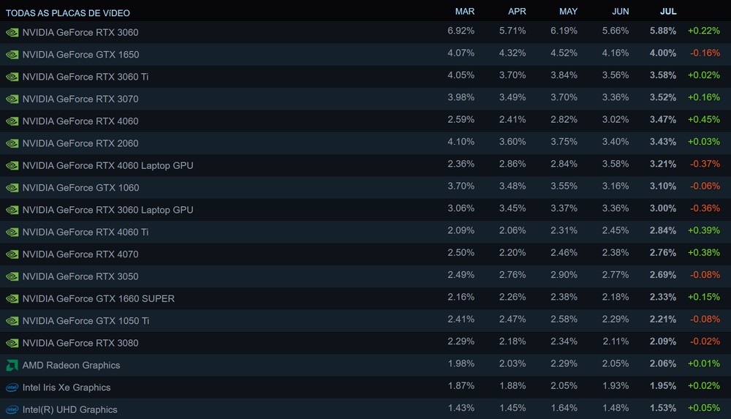Open the NVIDIA GeForce RTX 4060 Ti entry
The image size is (731, 419).
[86, 232]
